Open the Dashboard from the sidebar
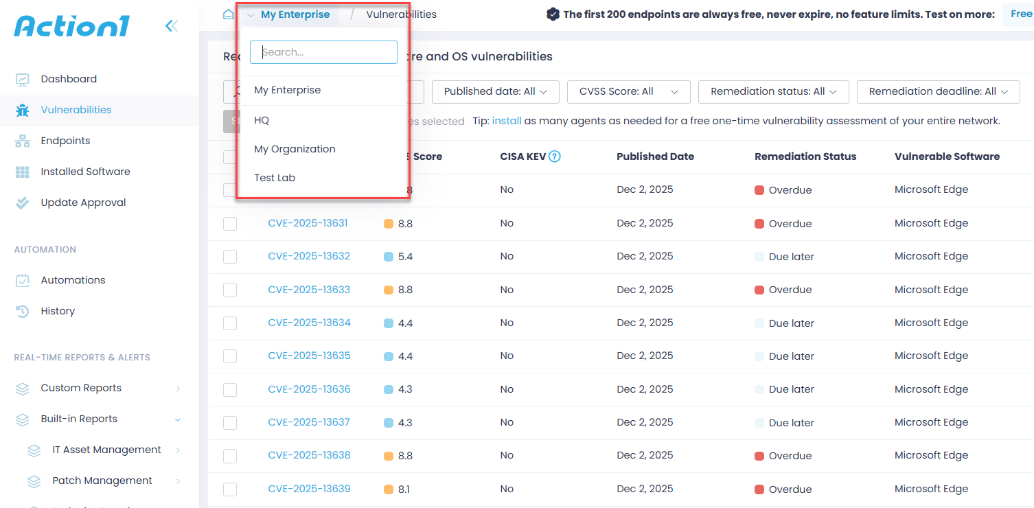 click(69, 79)
